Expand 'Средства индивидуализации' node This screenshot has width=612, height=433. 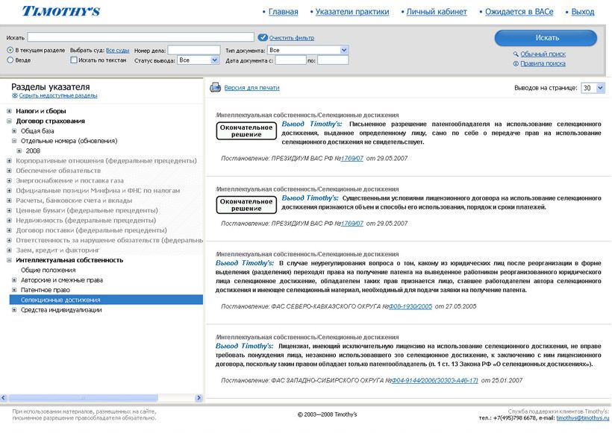click(x=14, y=310)
